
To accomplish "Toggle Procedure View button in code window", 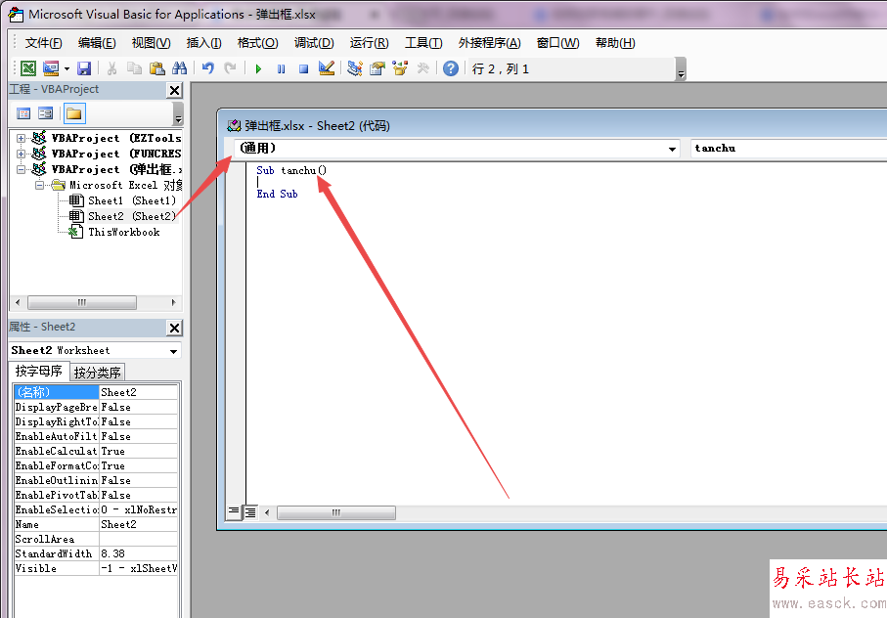I will pyautogui.click(x=234, y=512).
